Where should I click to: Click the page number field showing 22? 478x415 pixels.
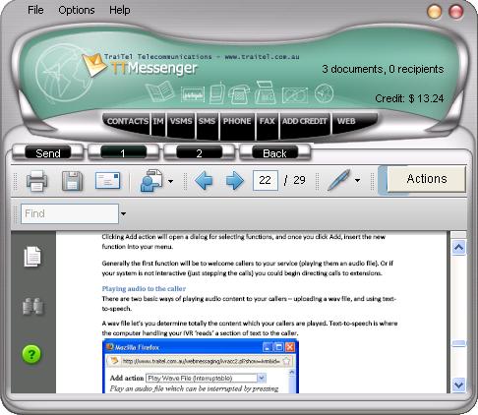pos(266,180)
